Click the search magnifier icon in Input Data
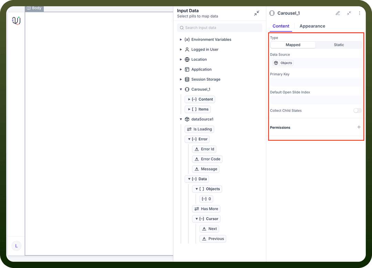 point(182,28)
